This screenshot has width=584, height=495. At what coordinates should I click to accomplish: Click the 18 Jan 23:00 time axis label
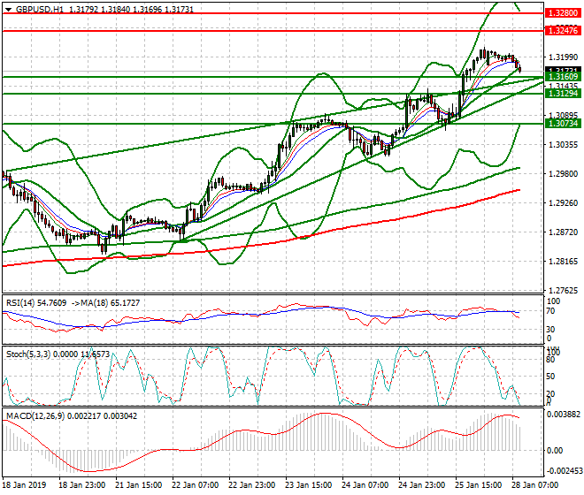point(82,485)
